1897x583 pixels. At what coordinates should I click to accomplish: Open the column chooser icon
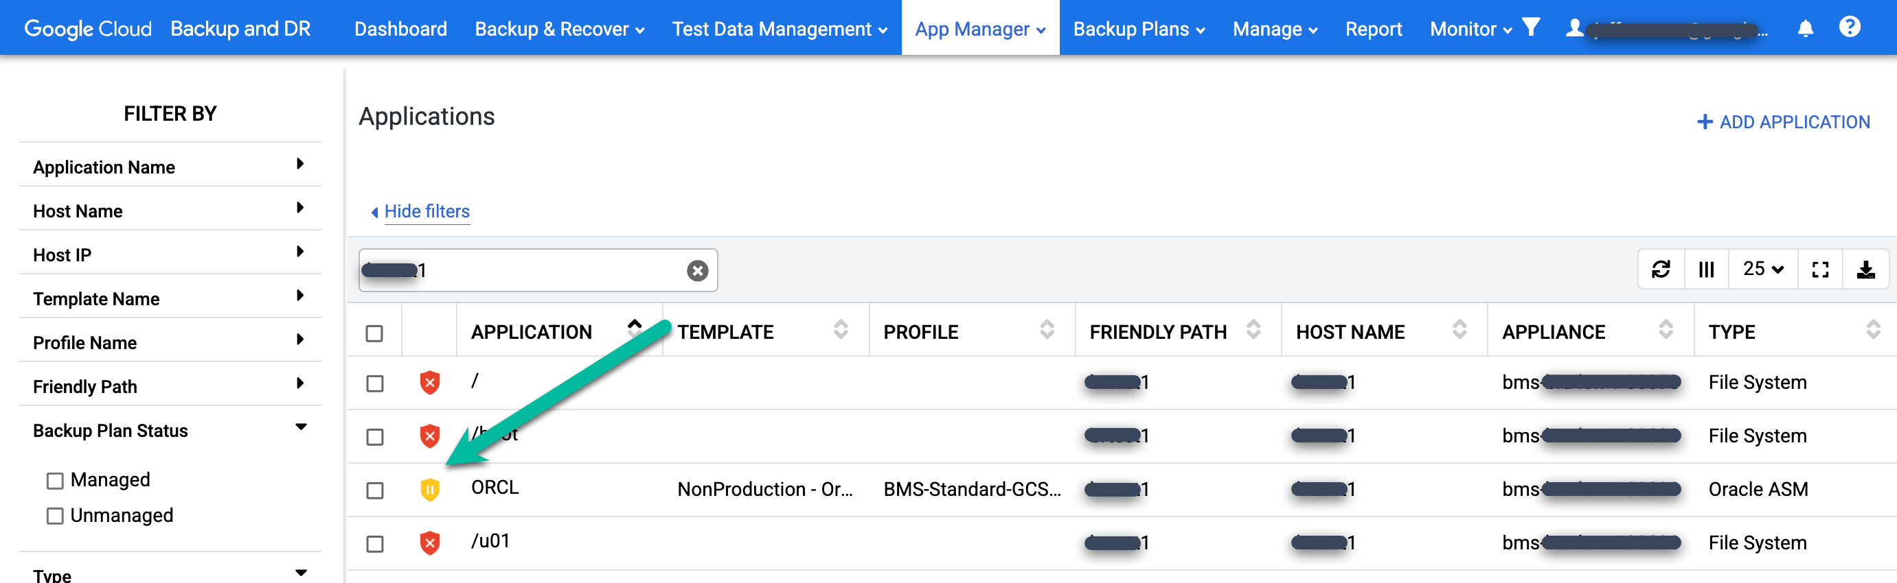click(x=1705, y=270)
